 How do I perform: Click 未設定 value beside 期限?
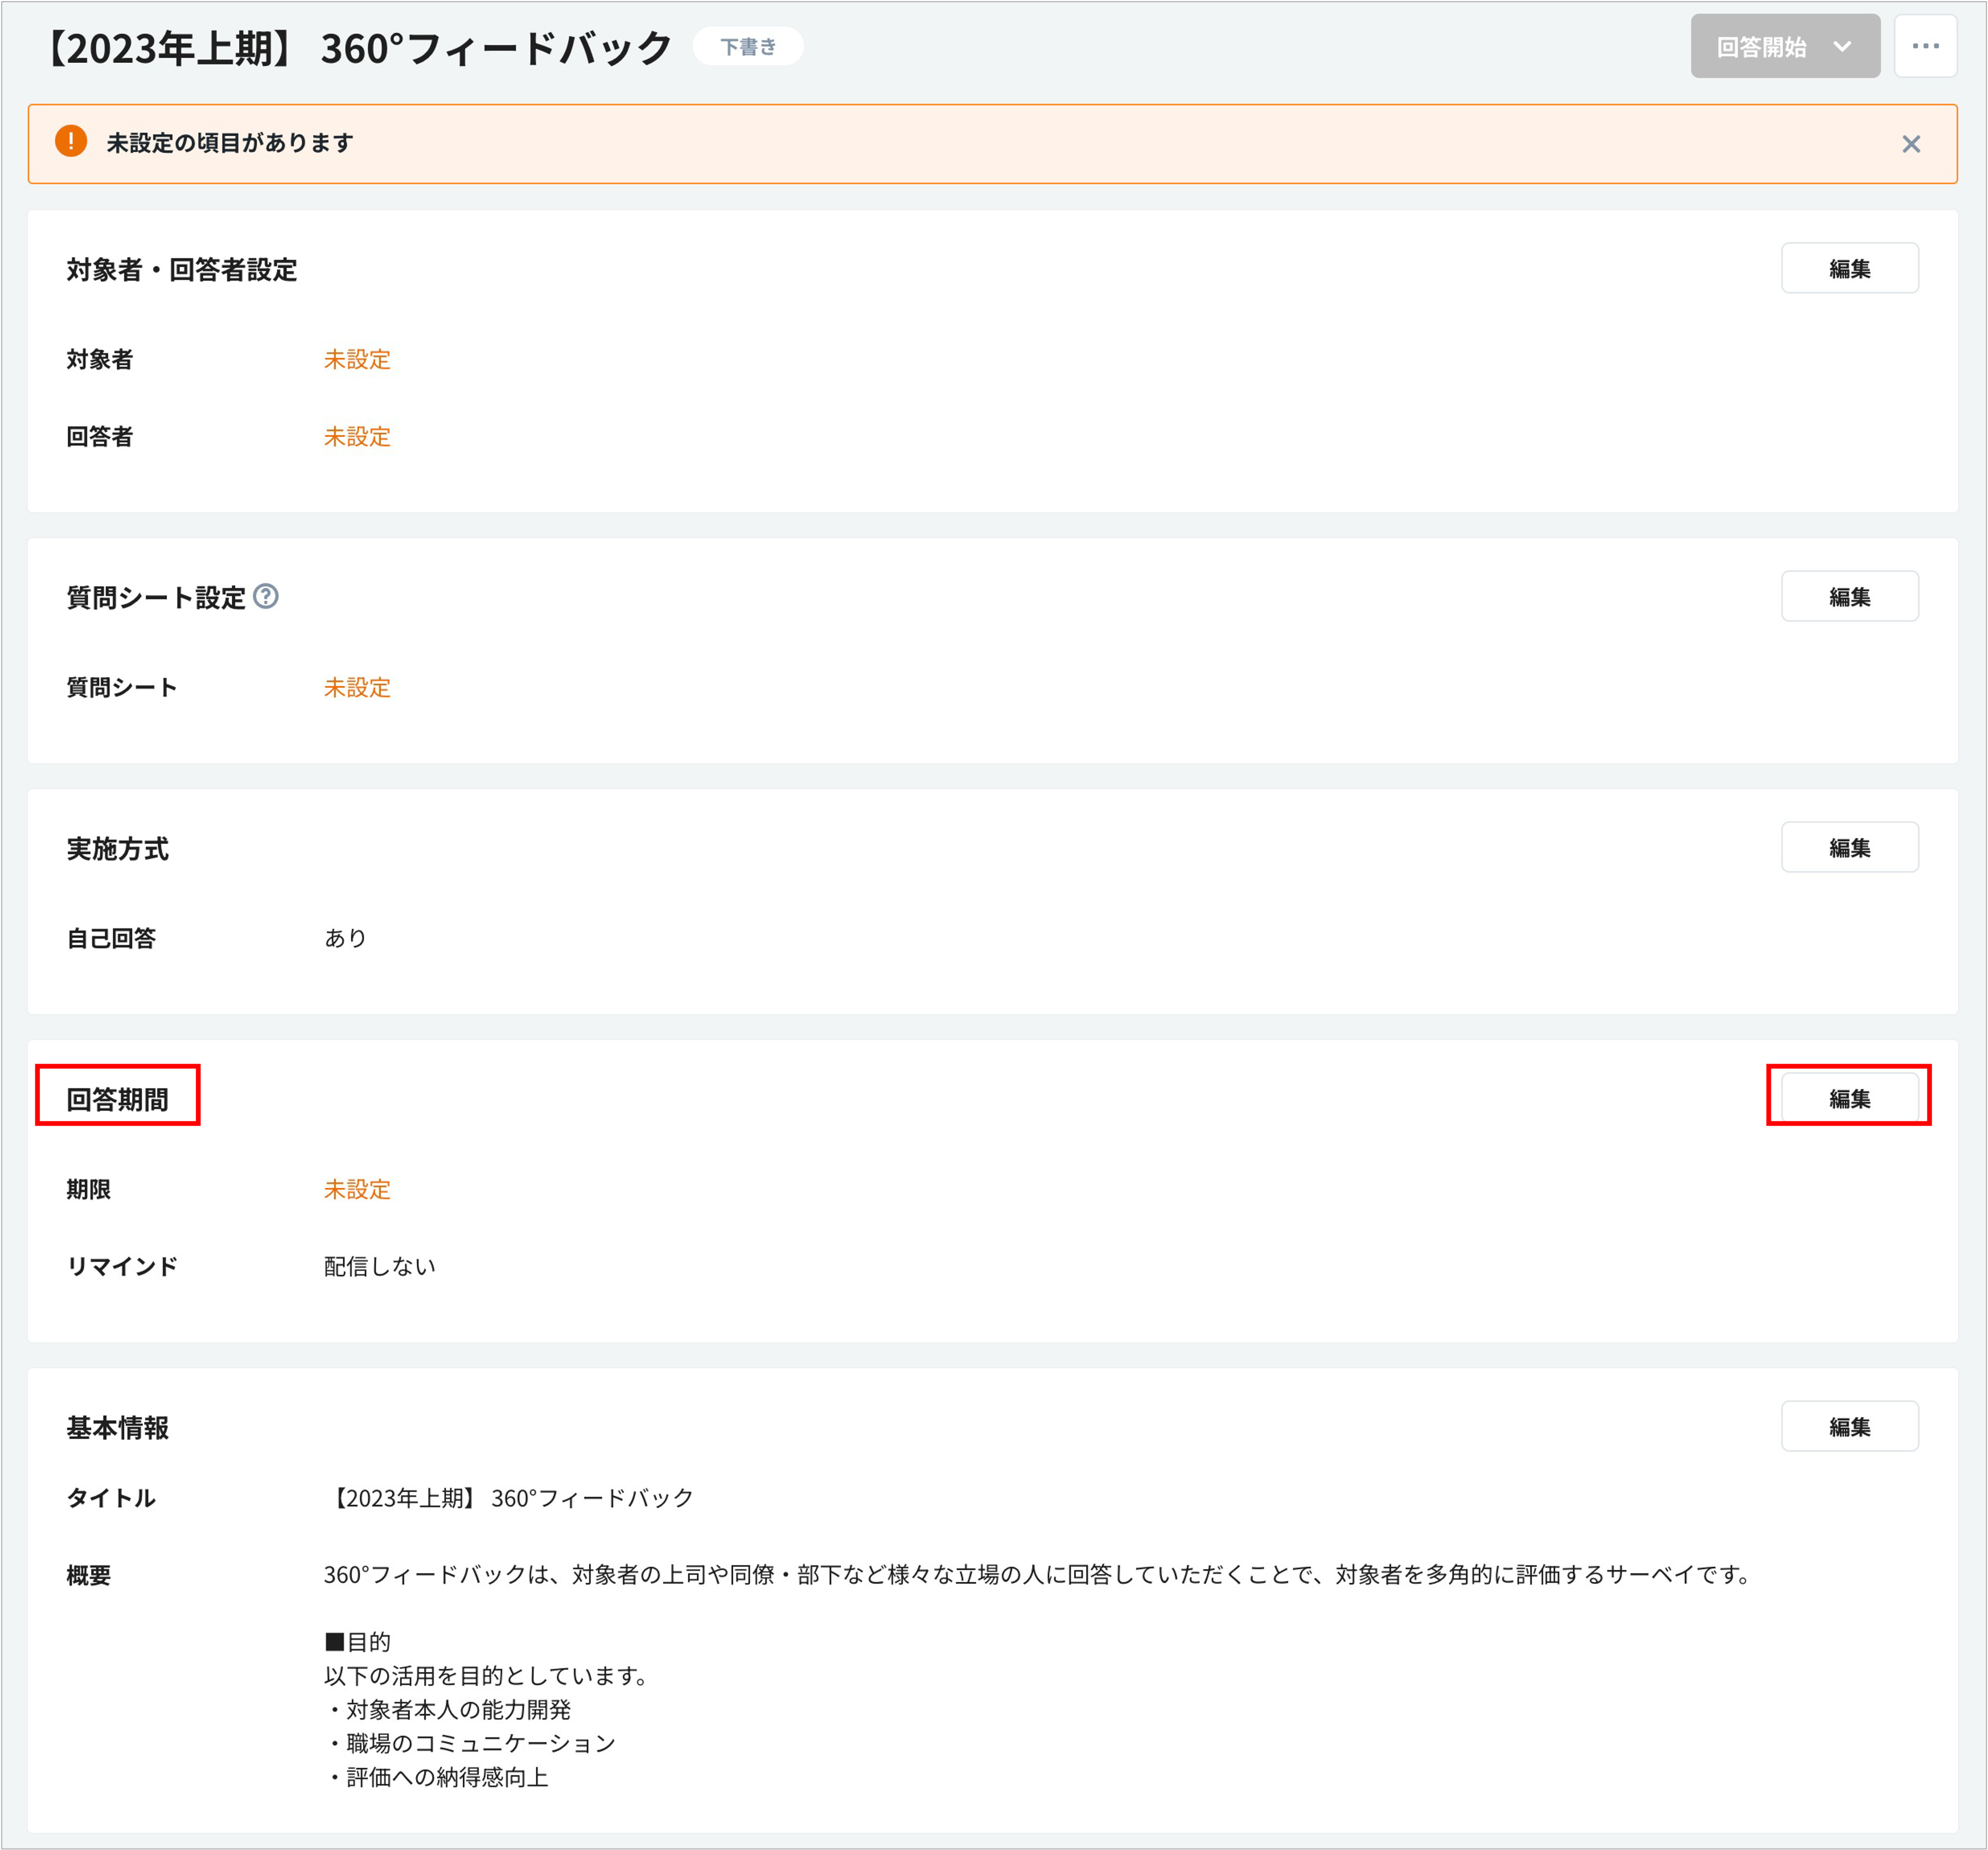coord(357,1189)
